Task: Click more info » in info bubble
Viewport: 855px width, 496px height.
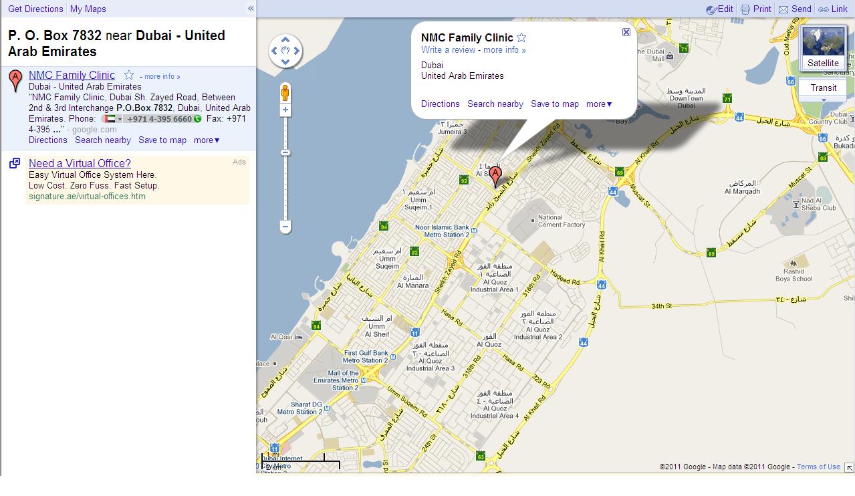Action: (505, 50)
